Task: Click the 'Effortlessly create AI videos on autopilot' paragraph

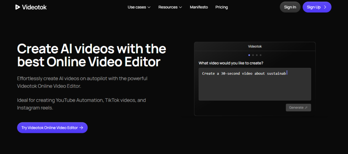Action: [x=82, y=82]
